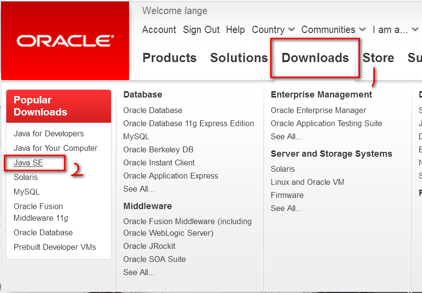Select the Downloads menu tab
The image size is (422, 293).
[x=315, y=58]
